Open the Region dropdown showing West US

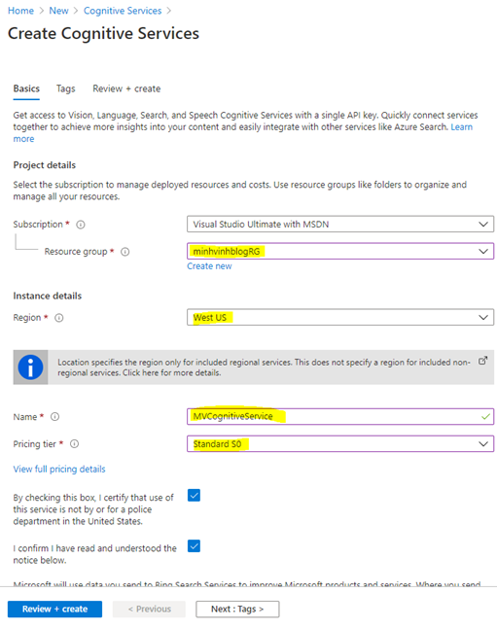coord(340,318)
